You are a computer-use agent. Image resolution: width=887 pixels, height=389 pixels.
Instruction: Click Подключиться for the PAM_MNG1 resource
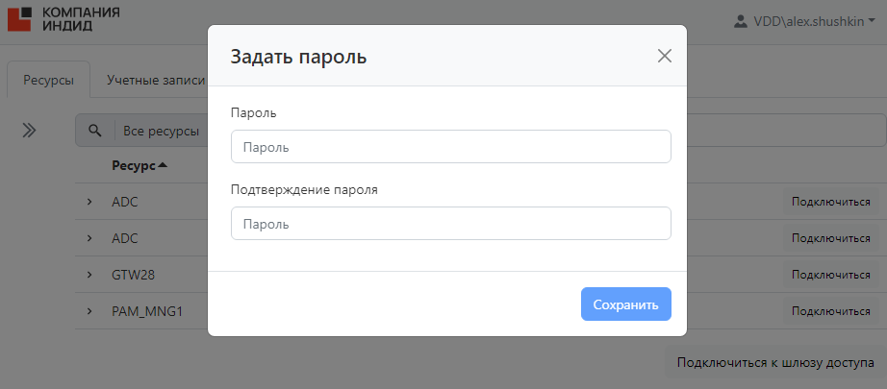click(830, 311)
